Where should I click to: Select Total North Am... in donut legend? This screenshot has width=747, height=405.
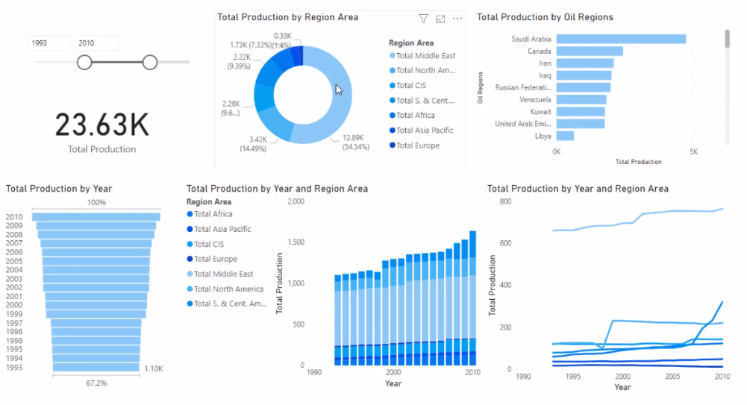click(422, 70)
